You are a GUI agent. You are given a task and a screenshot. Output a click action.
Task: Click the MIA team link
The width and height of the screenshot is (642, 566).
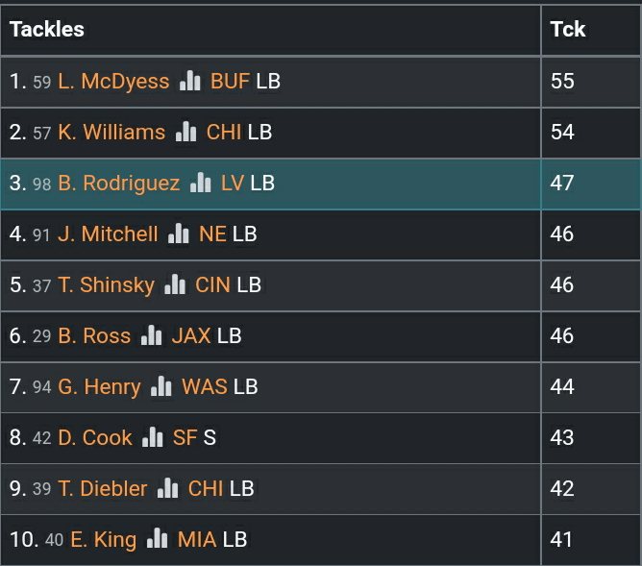[197, 539]
